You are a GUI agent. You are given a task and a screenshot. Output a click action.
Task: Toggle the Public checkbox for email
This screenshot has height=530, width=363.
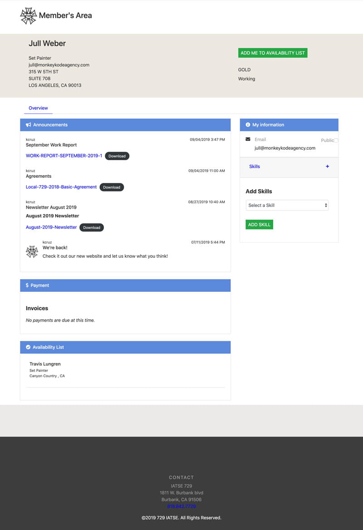pyautogui.click(x=336, y=141)
